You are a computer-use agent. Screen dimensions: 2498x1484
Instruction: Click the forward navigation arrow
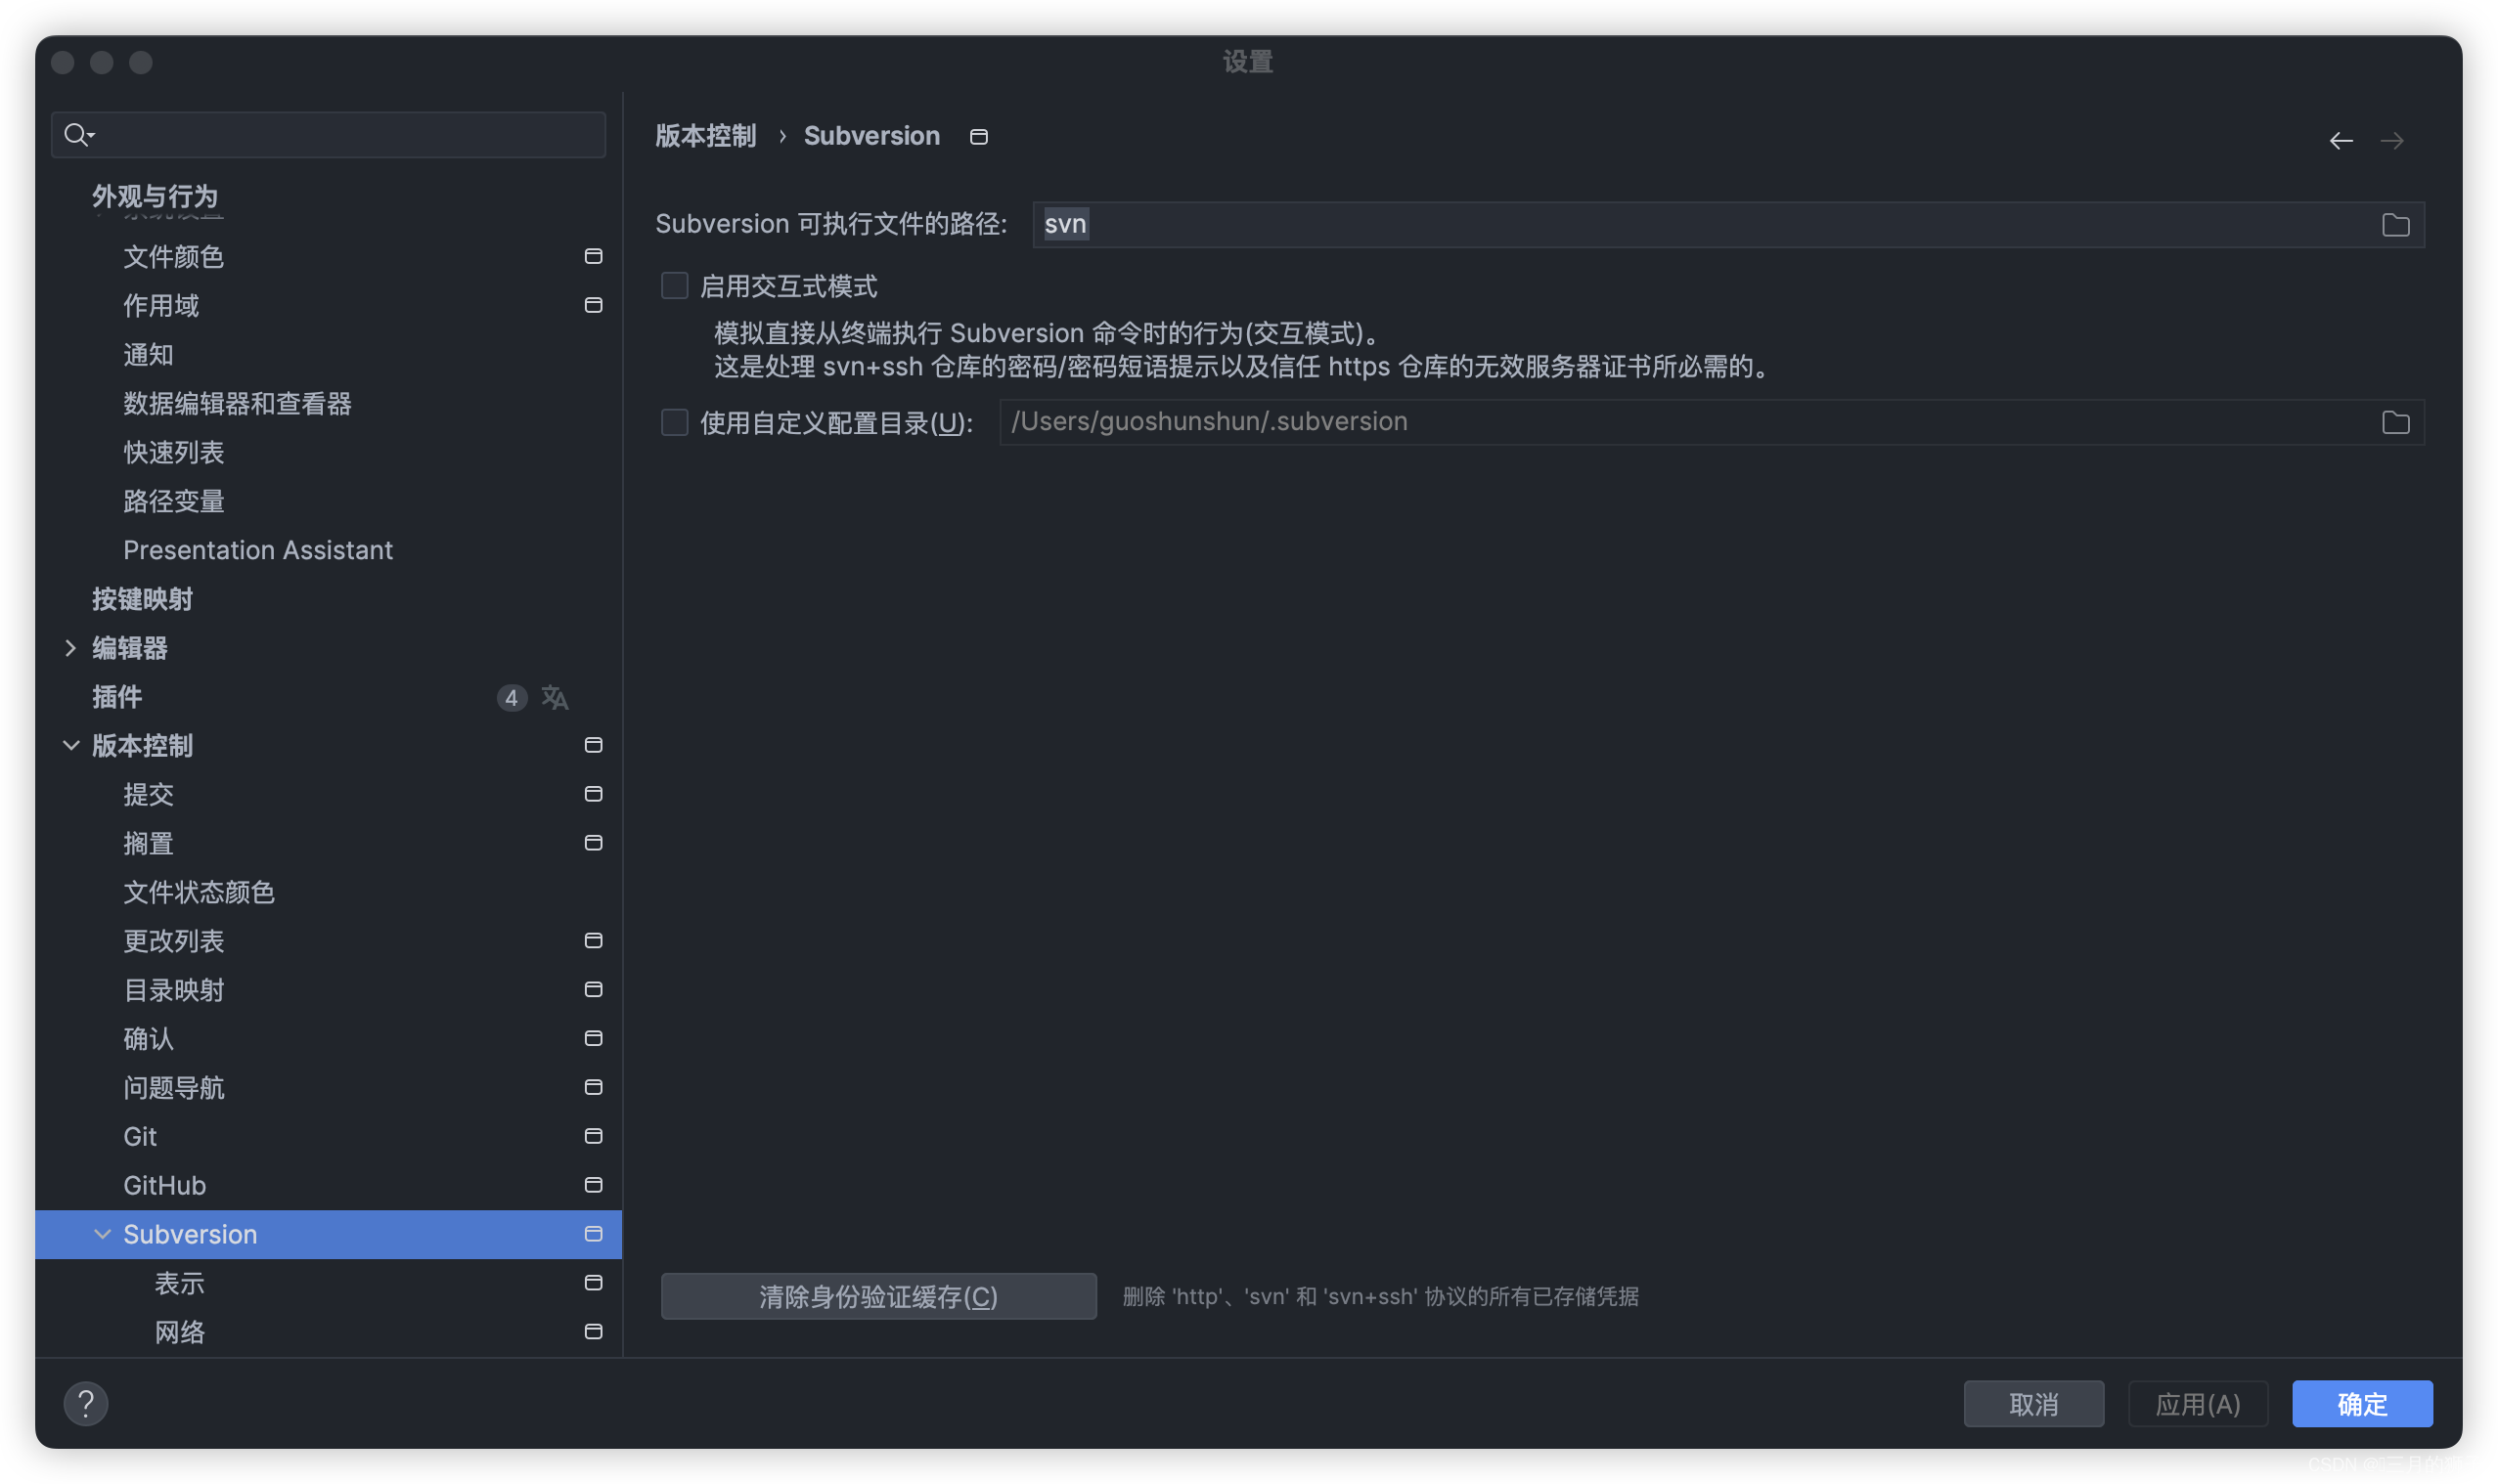pos(2394,140)
